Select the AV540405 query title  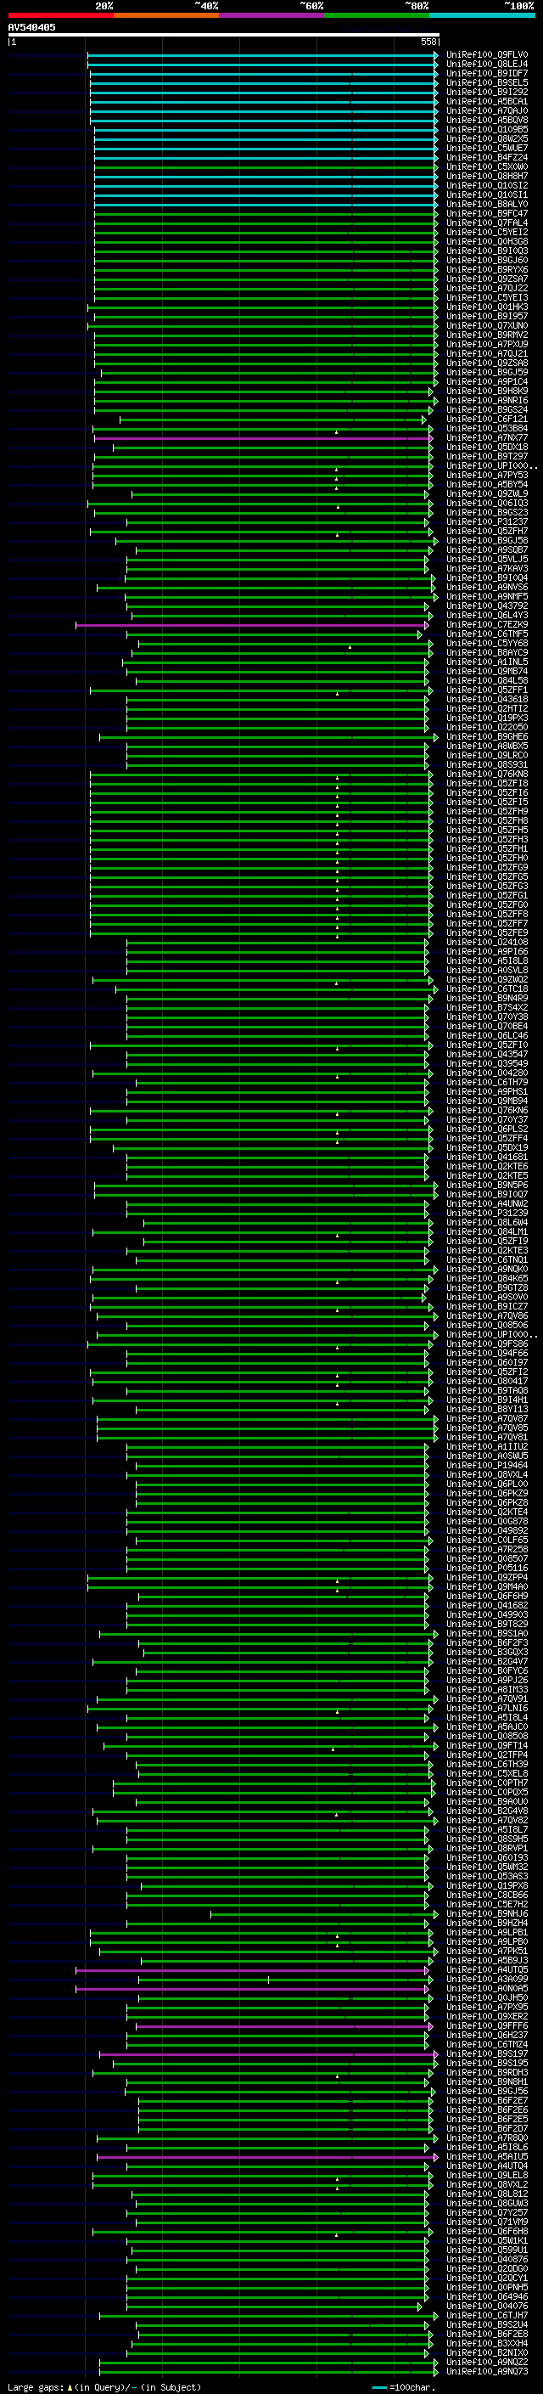click(x=31, y=27)
